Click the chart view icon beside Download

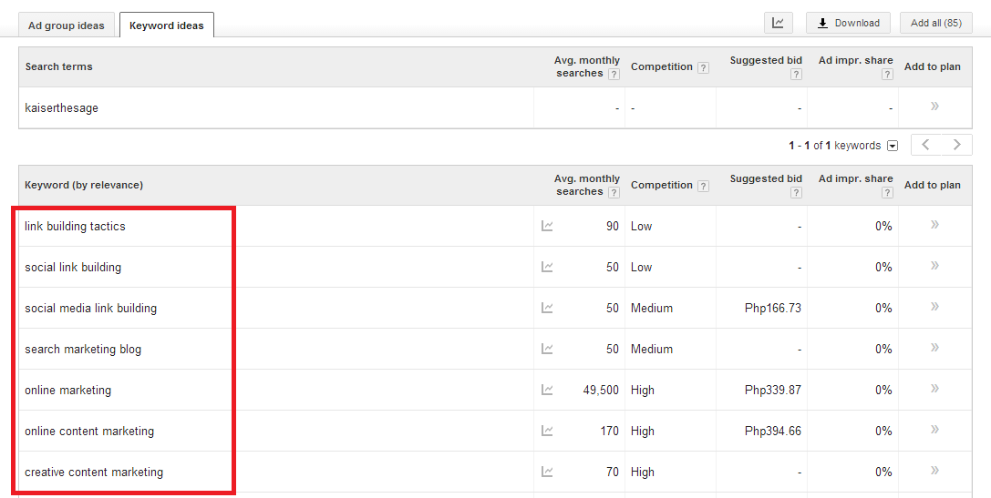coord(778,23)
